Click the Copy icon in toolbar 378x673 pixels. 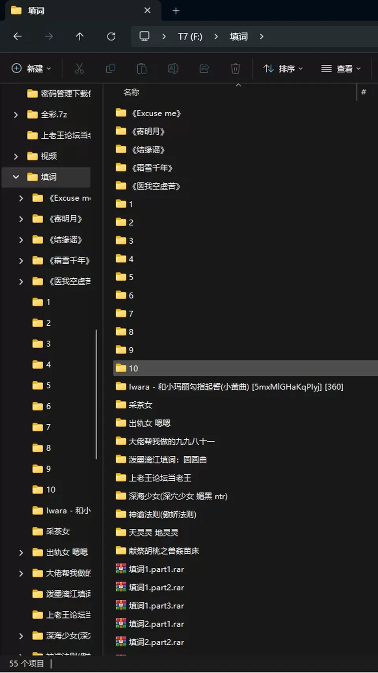click(x=111, y=69)
